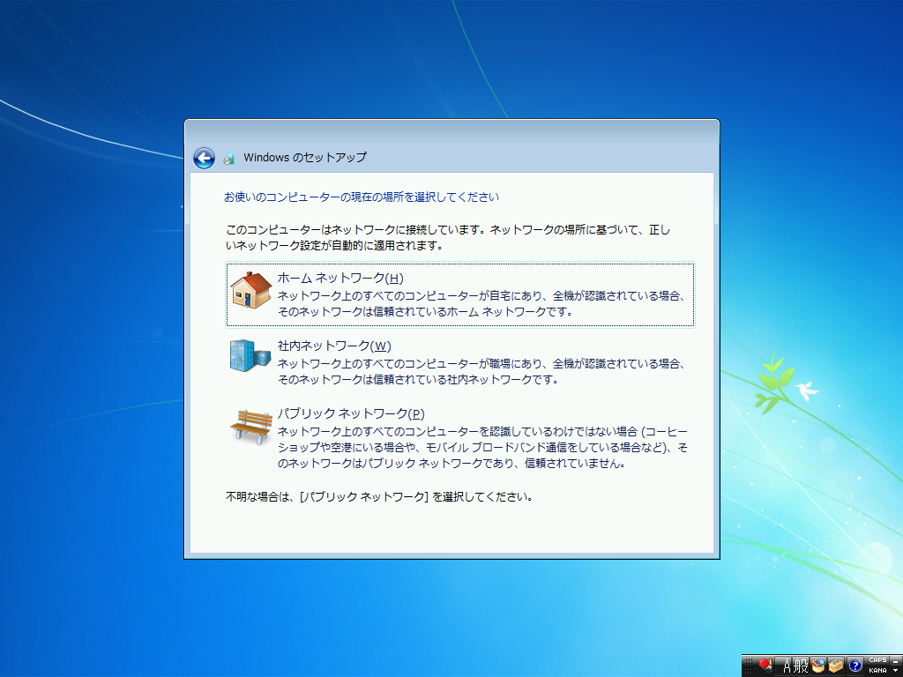Click the language bar drag handle
This screenshot has width=903, height=677.
(749, 666)
